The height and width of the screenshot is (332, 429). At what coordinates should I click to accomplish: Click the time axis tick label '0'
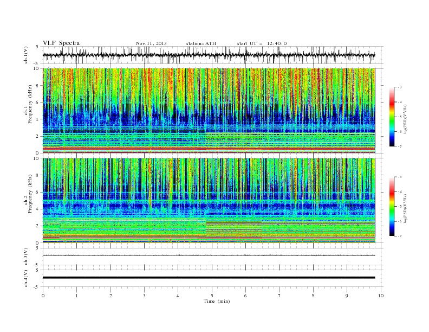tap(43, 296)
